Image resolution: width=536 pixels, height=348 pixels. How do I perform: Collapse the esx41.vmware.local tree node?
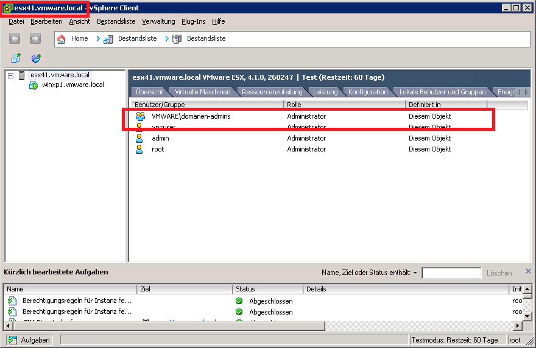(10, 75)
